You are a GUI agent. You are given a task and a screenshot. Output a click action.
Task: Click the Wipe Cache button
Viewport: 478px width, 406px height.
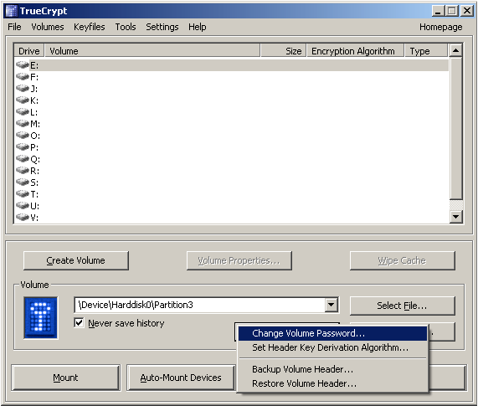pos(403,260)
